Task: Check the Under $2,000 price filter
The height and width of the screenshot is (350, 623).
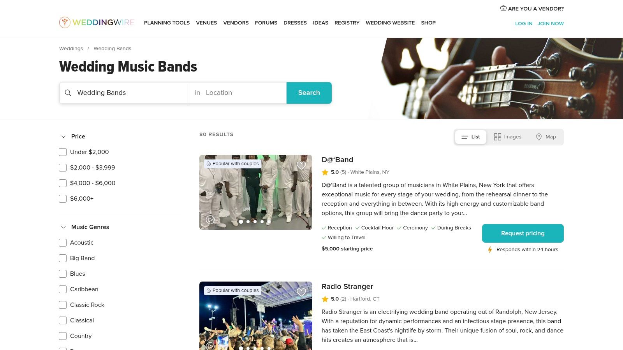Action: click(x=63, y=152)
